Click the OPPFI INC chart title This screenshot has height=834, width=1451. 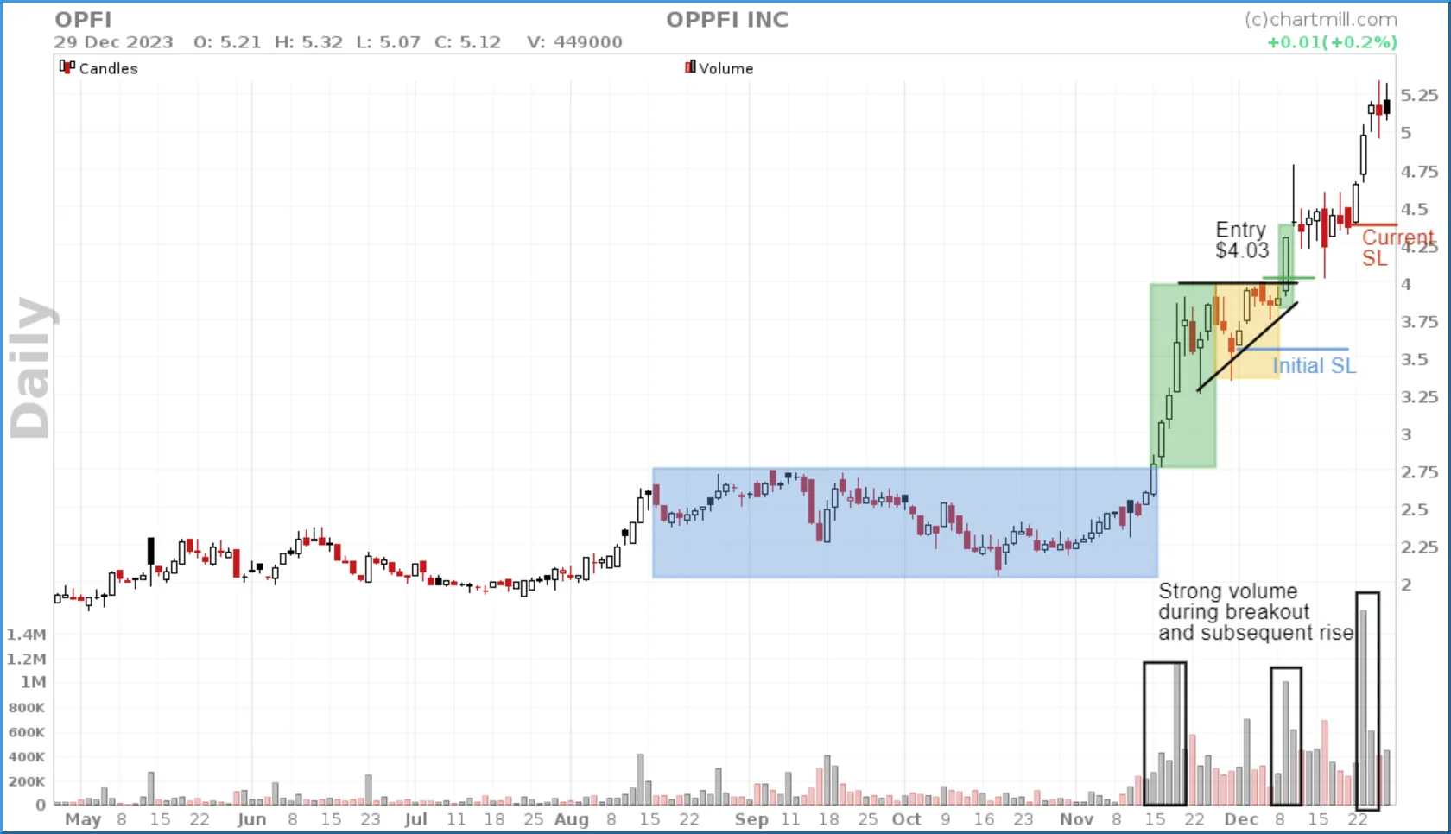click(x=727, y=20)
